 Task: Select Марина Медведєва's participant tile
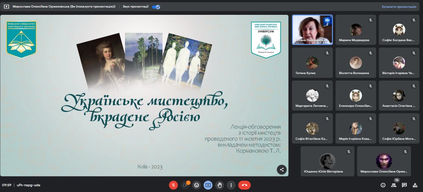356,30
